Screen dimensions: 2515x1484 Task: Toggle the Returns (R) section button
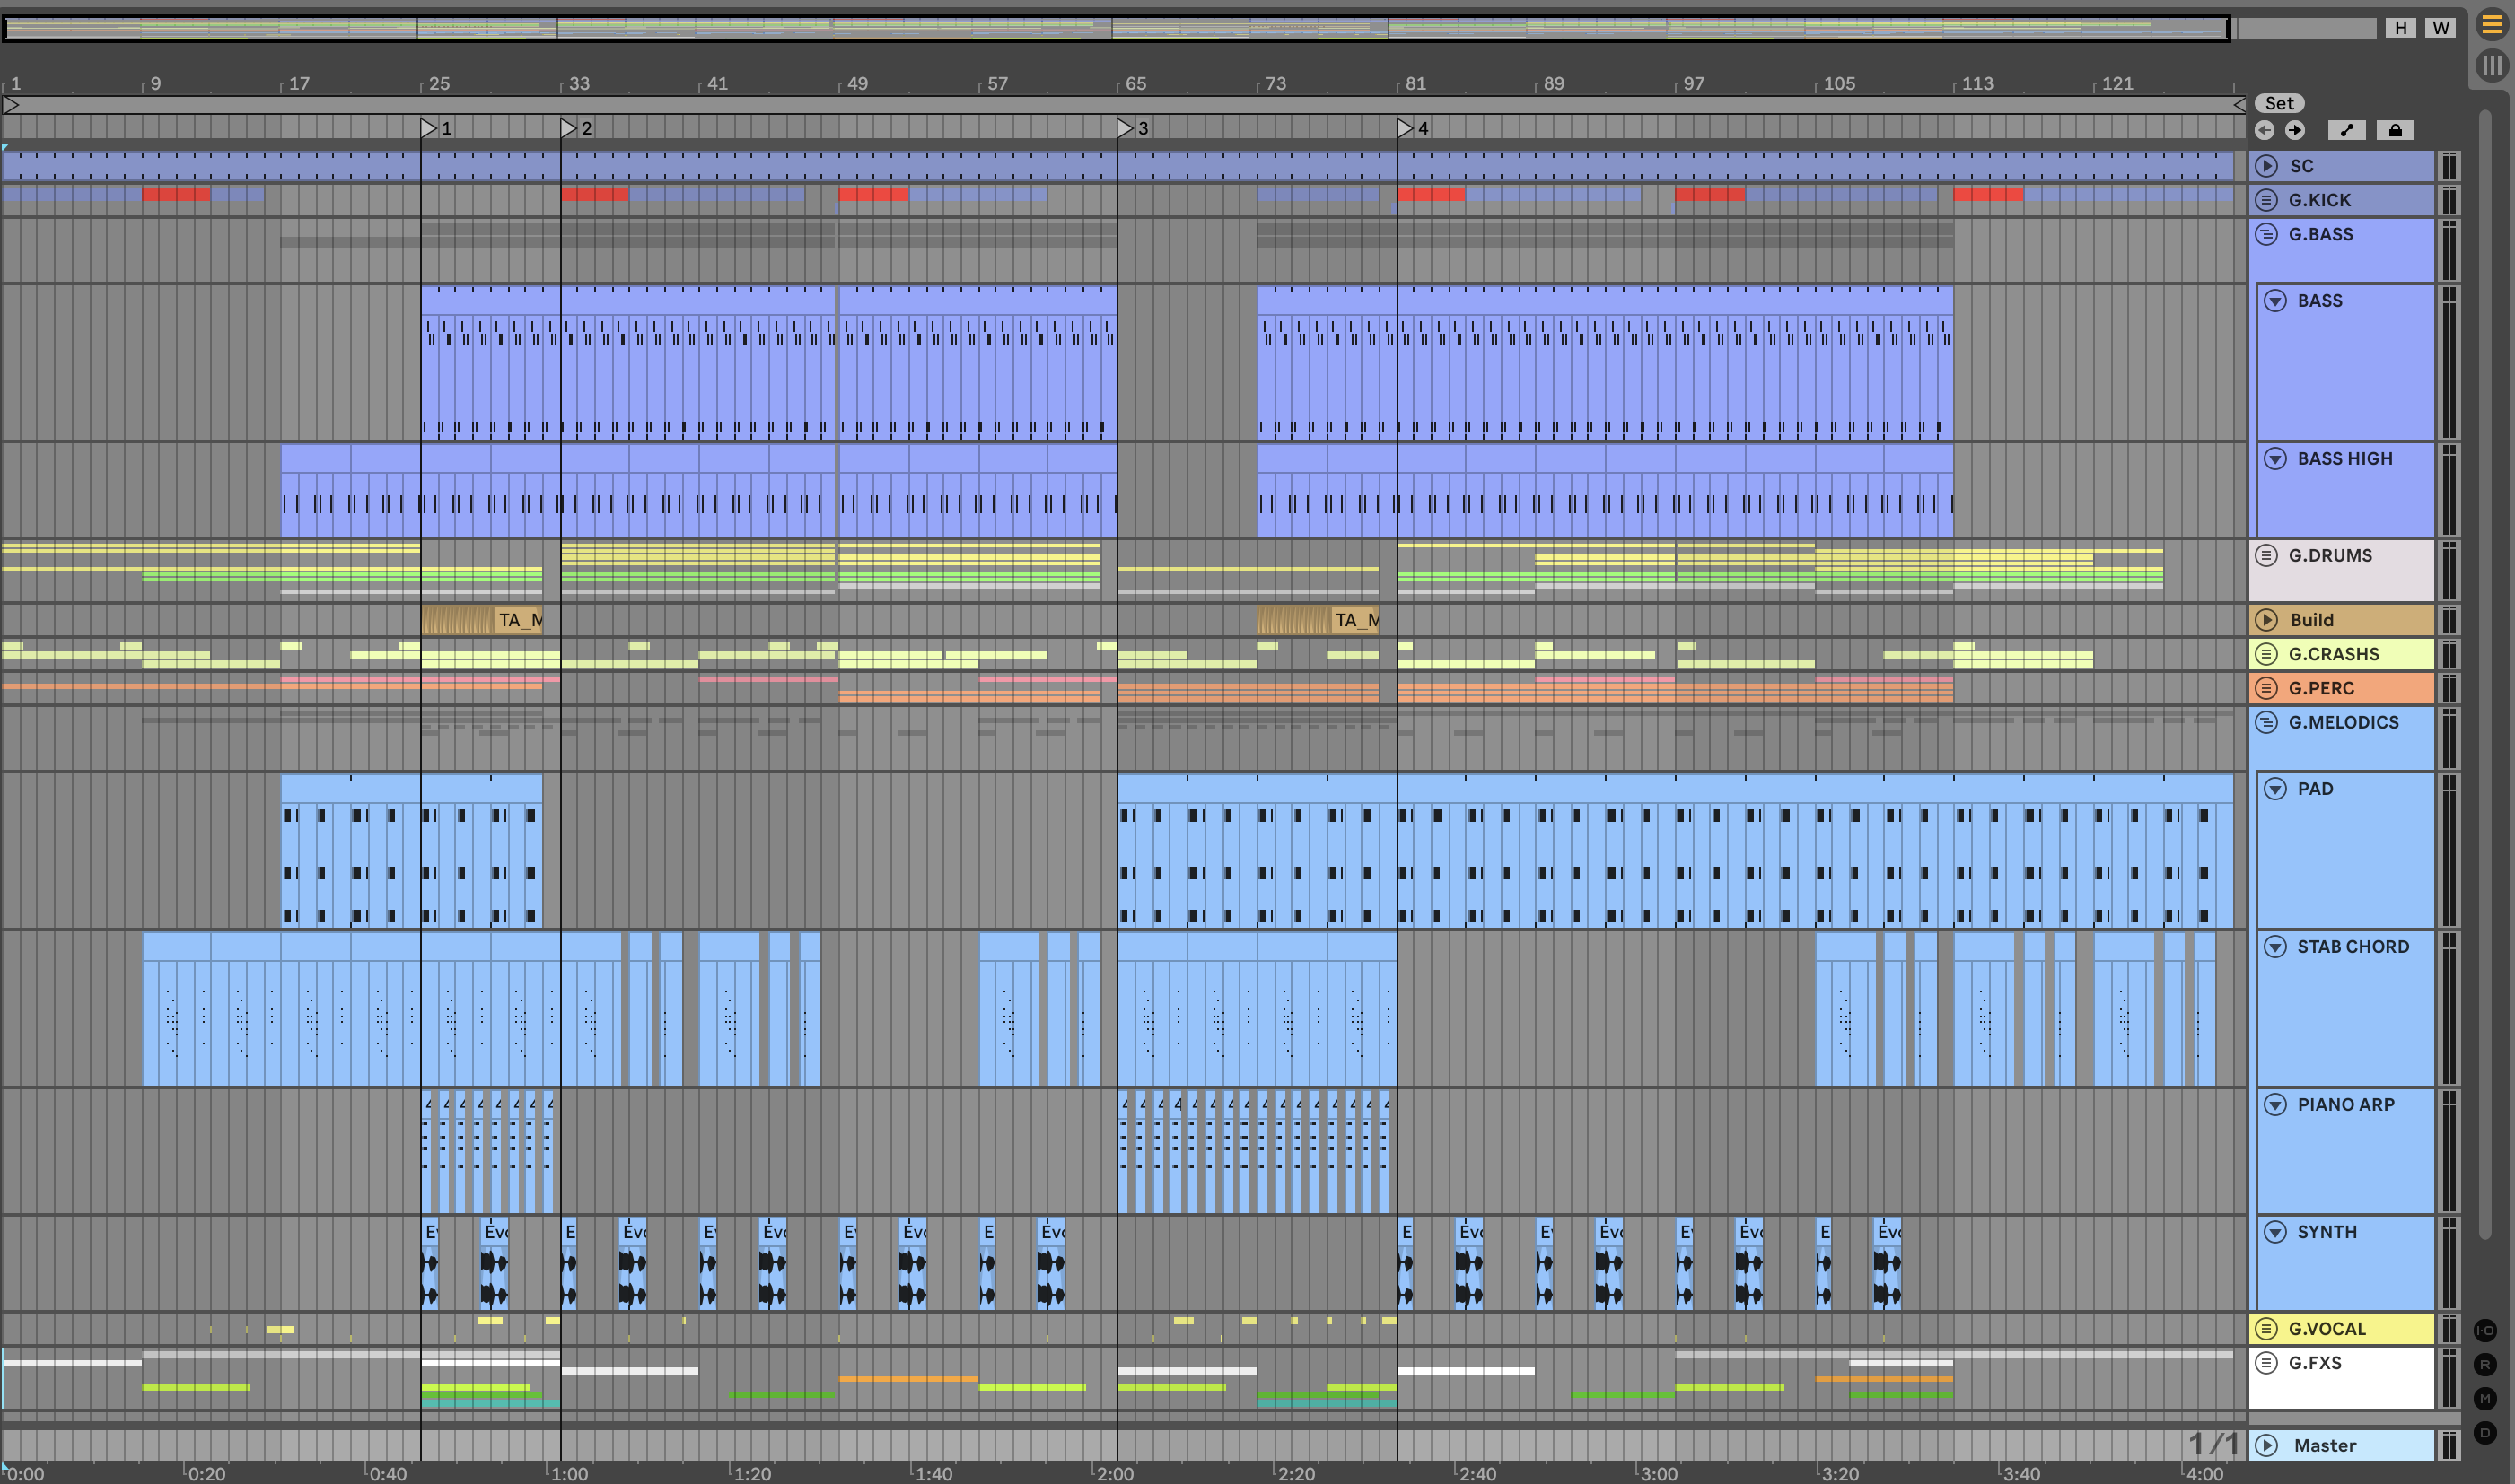2485,1364
